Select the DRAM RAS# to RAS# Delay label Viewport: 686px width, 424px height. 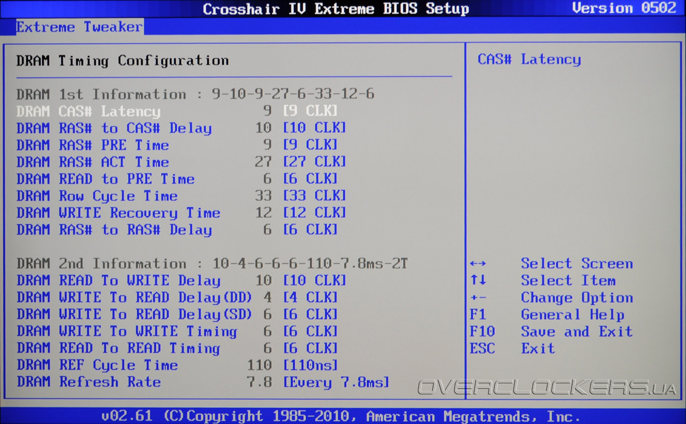tap(114, 230)
